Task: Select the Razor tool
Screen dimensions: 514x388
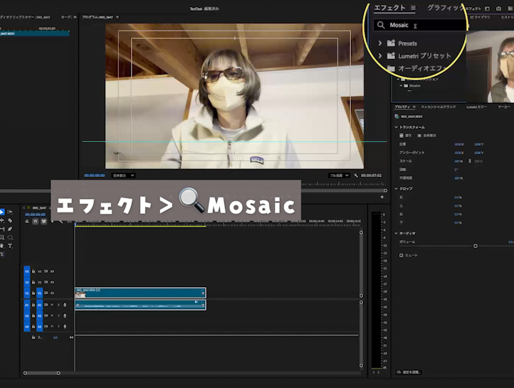Action: 10,220
